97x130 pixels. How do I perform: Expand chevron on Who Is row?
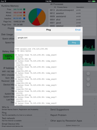46,108
